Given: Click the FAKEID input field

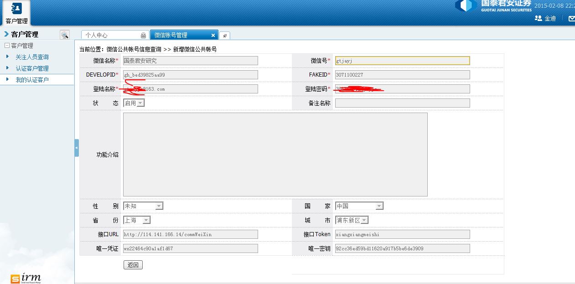Looking at the screenshot, I should point(402,75).
